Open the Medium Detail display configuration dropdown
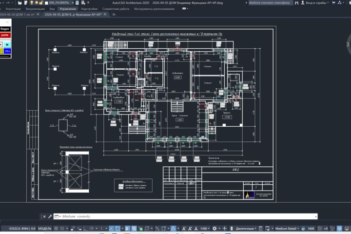This screenshot has height=234, width=351. (x=287, y=229)
